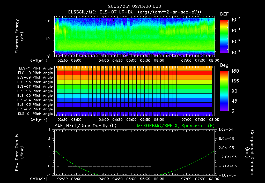Screen dimensions: 265x183
Task: Click the 05:30 tick under bottom plot
Action: [x=145, y=179]
